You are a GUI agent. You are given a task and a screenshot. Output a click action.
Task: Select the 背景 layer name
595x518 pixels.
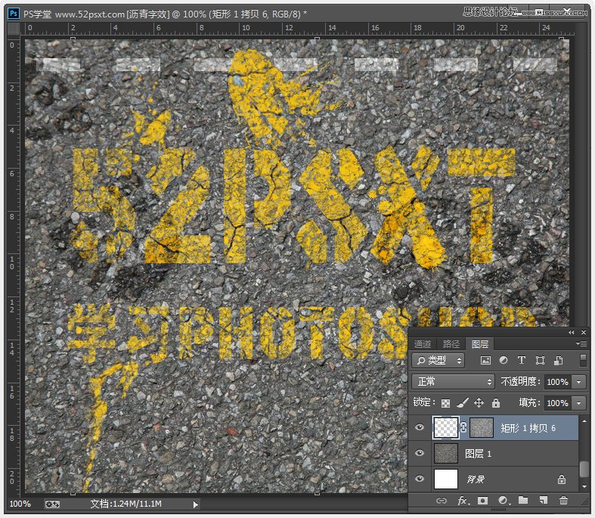click(x=476, y=479)
